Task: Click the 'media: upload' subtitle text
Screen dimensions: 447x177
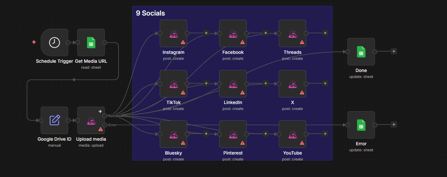Action: pyautogui.click(x=91, y=145)
